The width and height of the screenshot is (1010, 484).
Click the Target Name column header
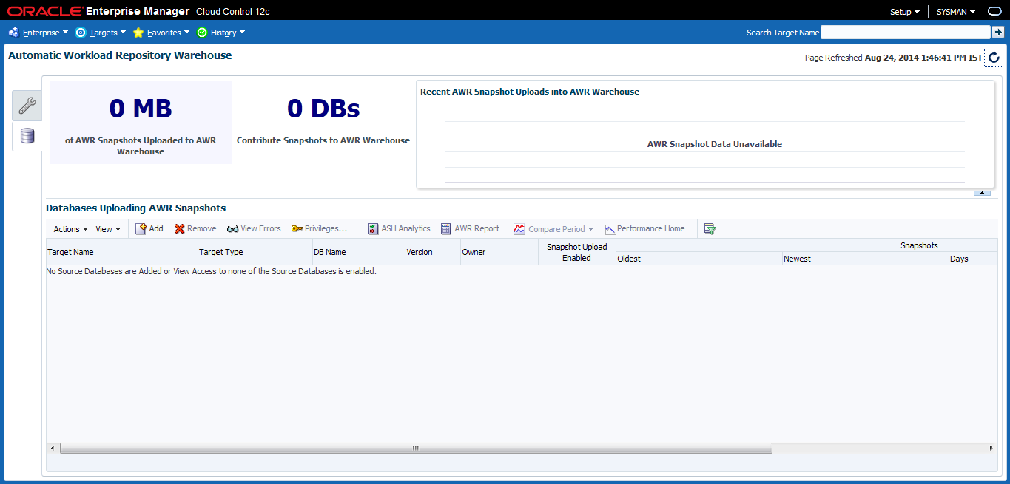pyautogui.click(x=122, y=252)
